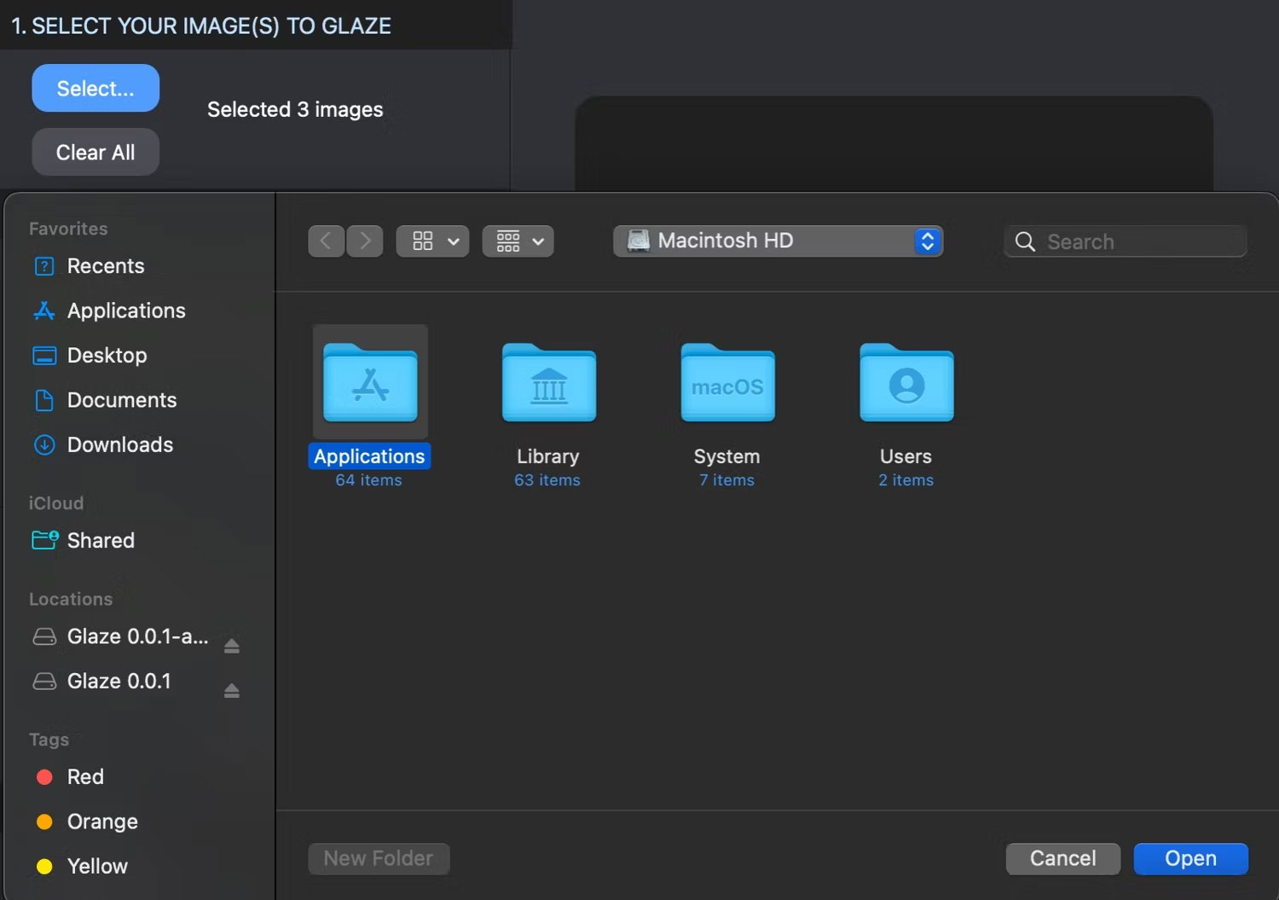Click the Search field
The width and height of the screenshot is (1279, 900).
(x=1126, y=241)
